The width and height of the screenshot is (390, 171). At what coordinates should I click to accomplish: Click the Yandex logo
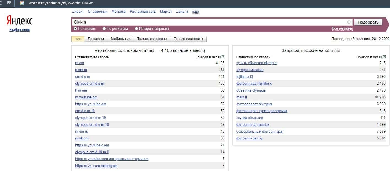coord(20,21)
